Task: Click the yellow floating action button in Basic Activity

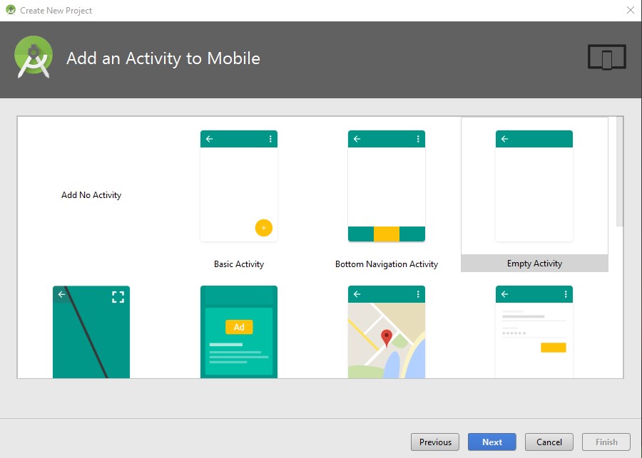Action: click(264, 228)
